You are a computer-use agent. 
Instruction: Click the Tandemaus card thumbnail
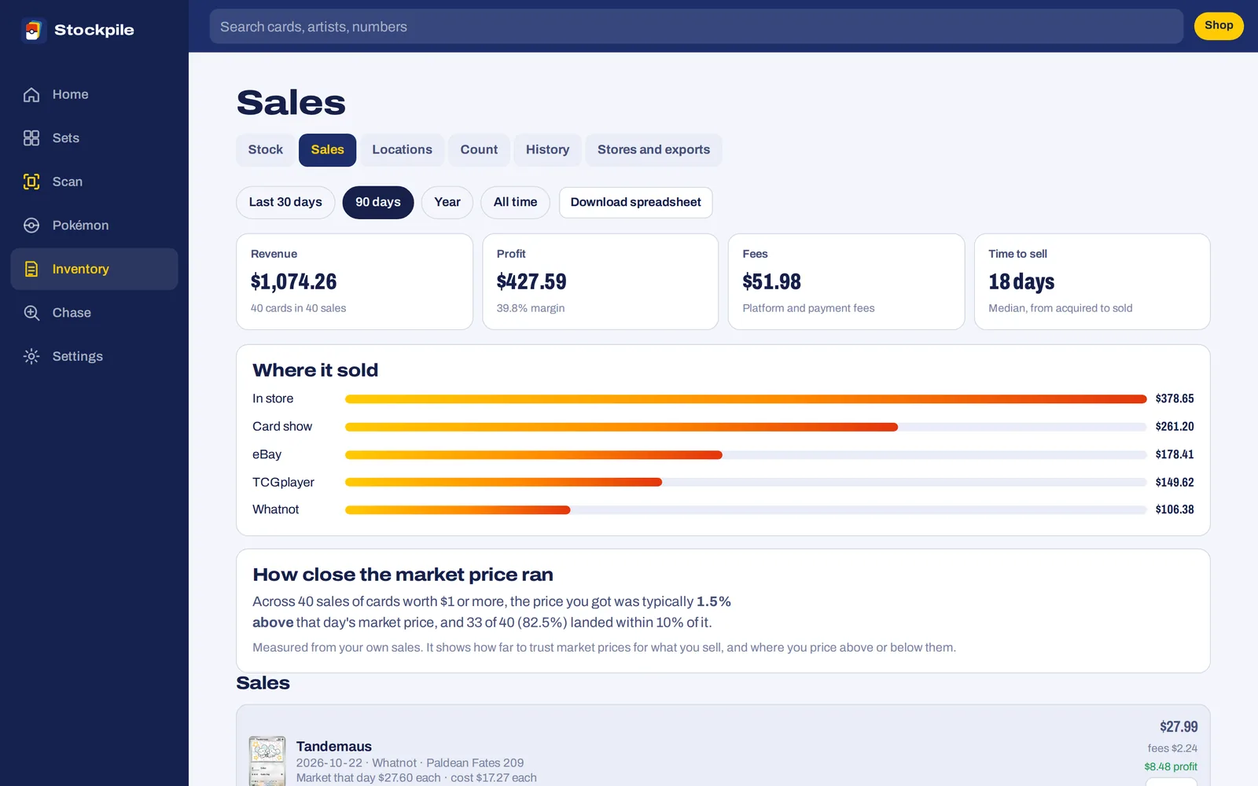pyautogui.click(x=267, y=761)
